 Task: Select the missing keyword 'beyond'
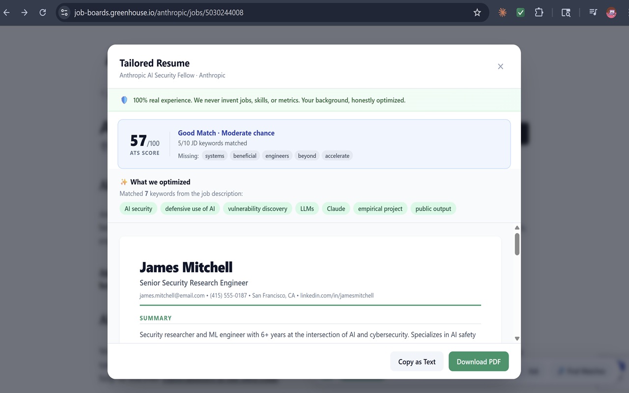click(x=307, y=156)
